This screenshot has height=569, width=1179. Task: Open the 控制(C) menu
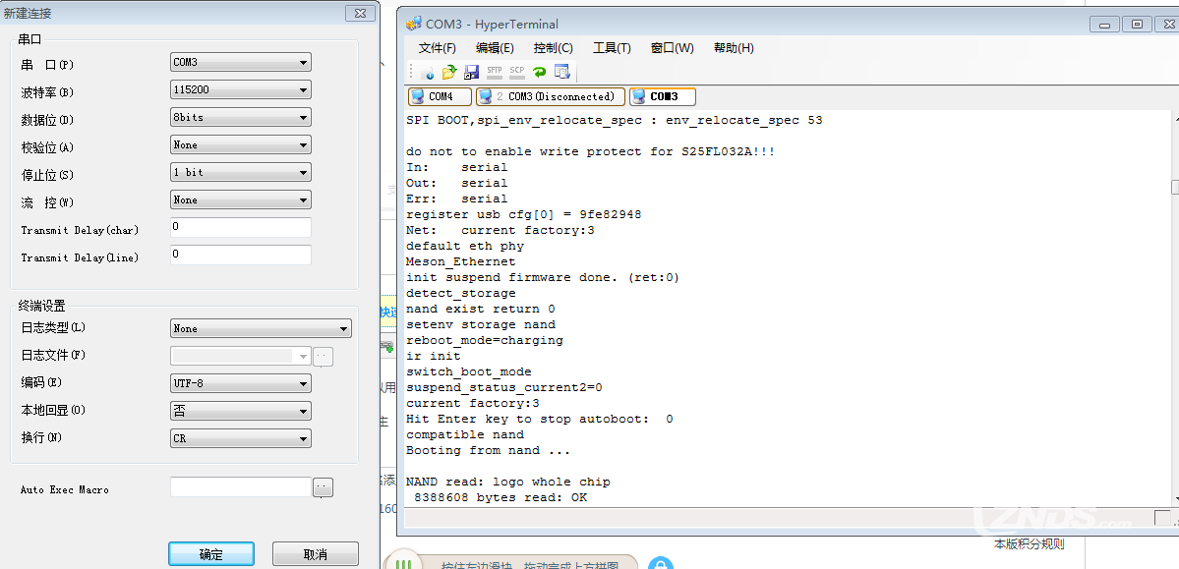click(x=554, y=48)
